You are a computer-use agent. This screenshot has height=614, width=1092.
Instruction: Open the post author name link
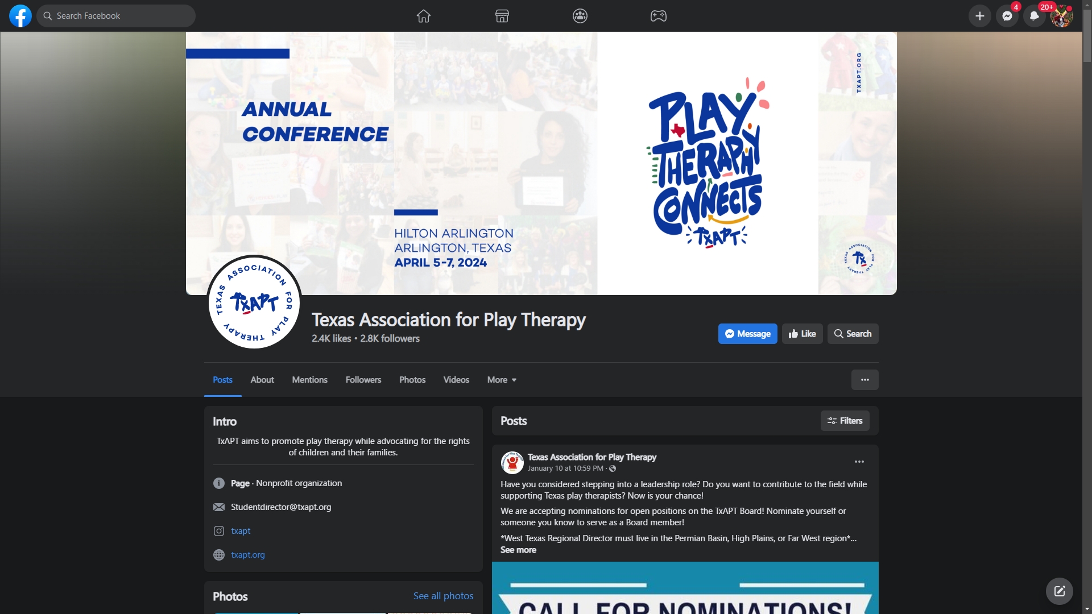pos(591,457)
